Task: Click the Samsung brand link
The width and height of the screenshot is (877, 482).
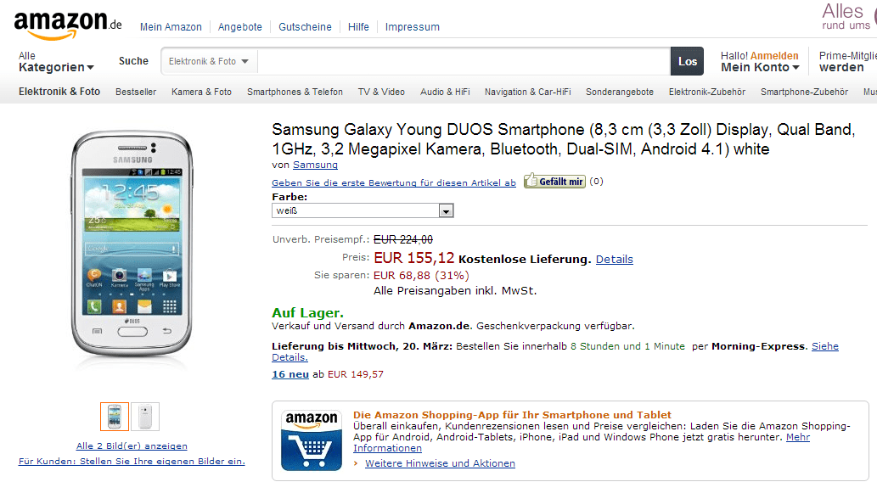Action: tap(315, 165)
